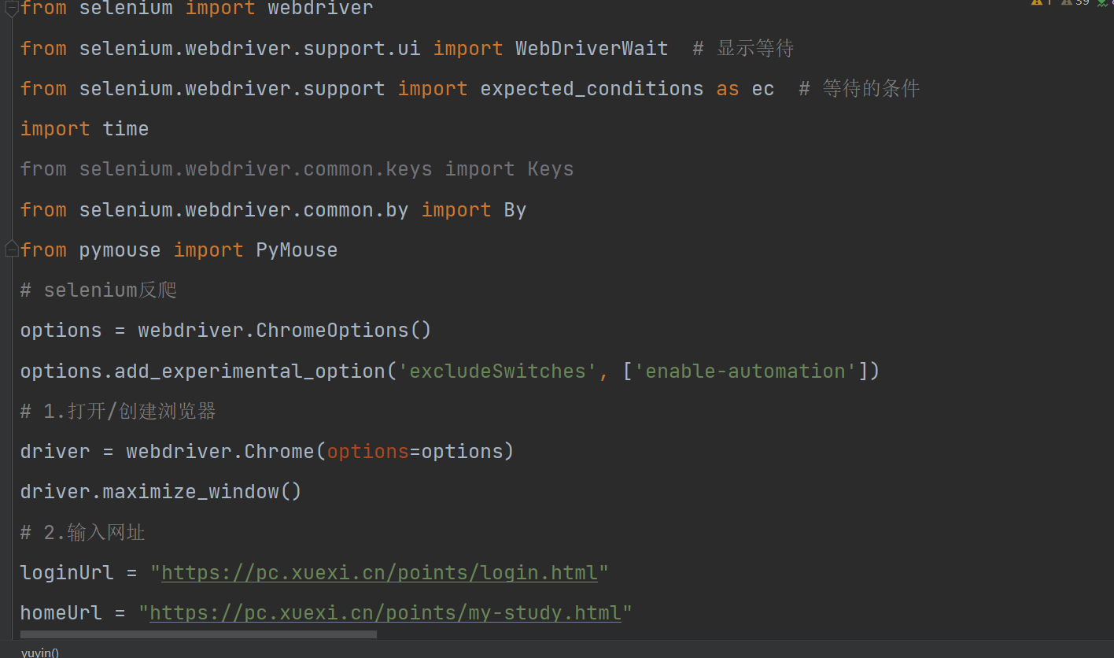Click 'By' at end of common.by import
1114x658 pixels.
[x=515, y=210]
